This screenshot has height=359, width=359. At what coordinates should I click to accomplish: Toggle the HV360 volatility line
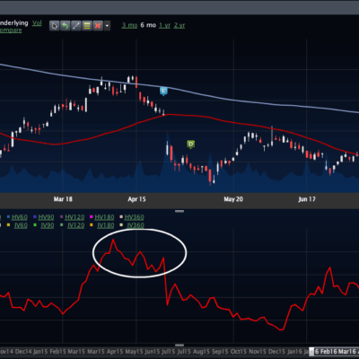click(x=134, y=217)
